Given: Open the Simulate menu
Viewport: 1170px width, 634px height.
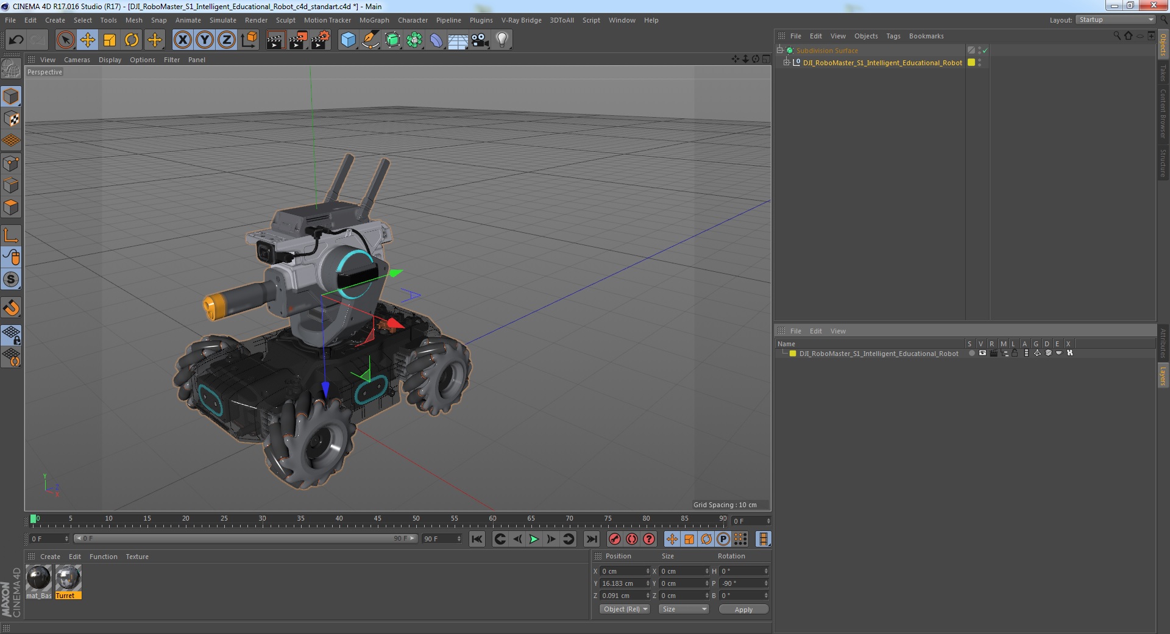Looking at the screenshot, I should [x=223, y=20].
